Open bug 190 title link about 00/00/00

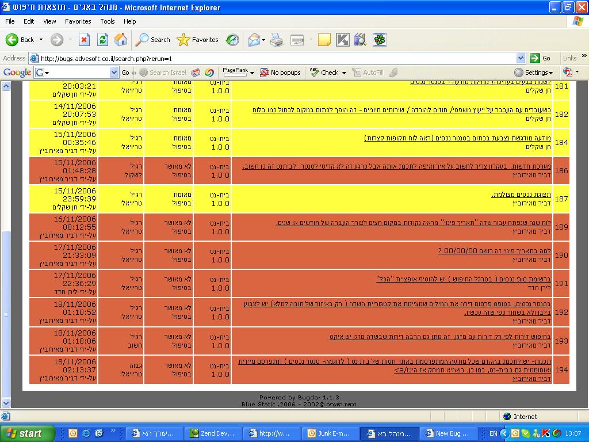pos(494,251)
